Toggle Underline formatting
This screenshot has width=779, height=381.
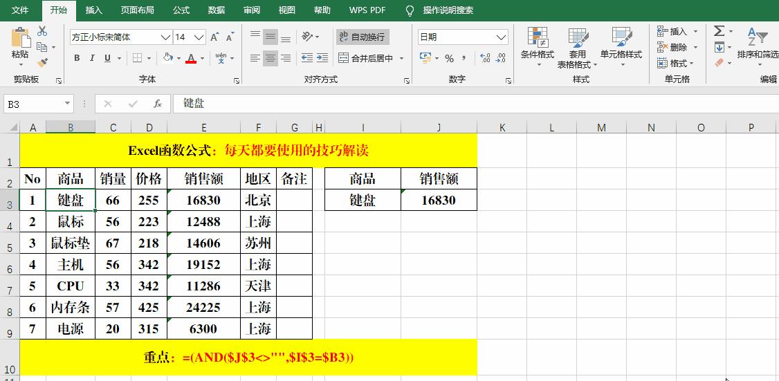click(x=107, y=58)
